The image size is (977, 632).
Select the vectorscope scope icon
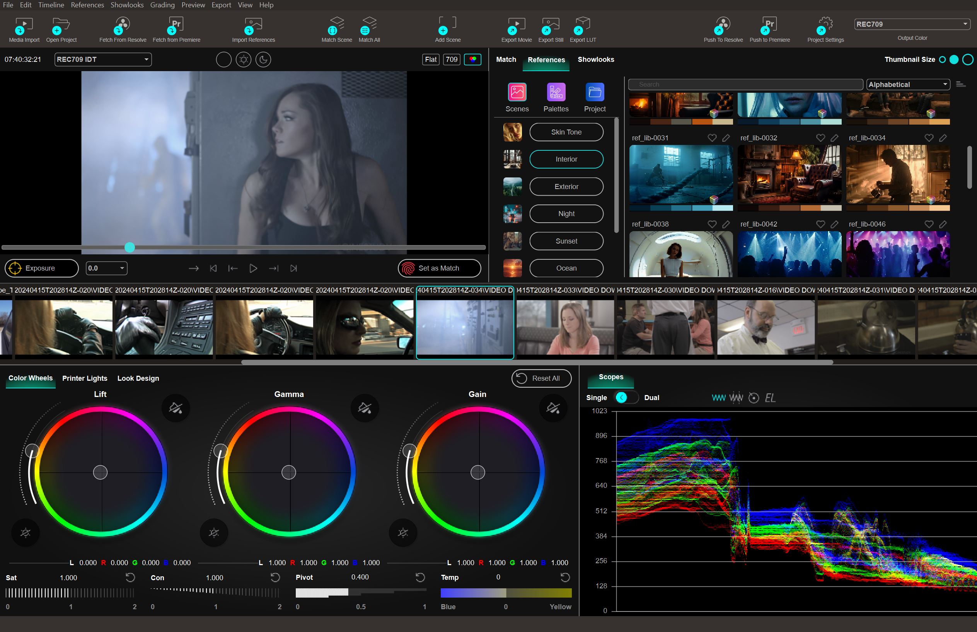(754, 398)
